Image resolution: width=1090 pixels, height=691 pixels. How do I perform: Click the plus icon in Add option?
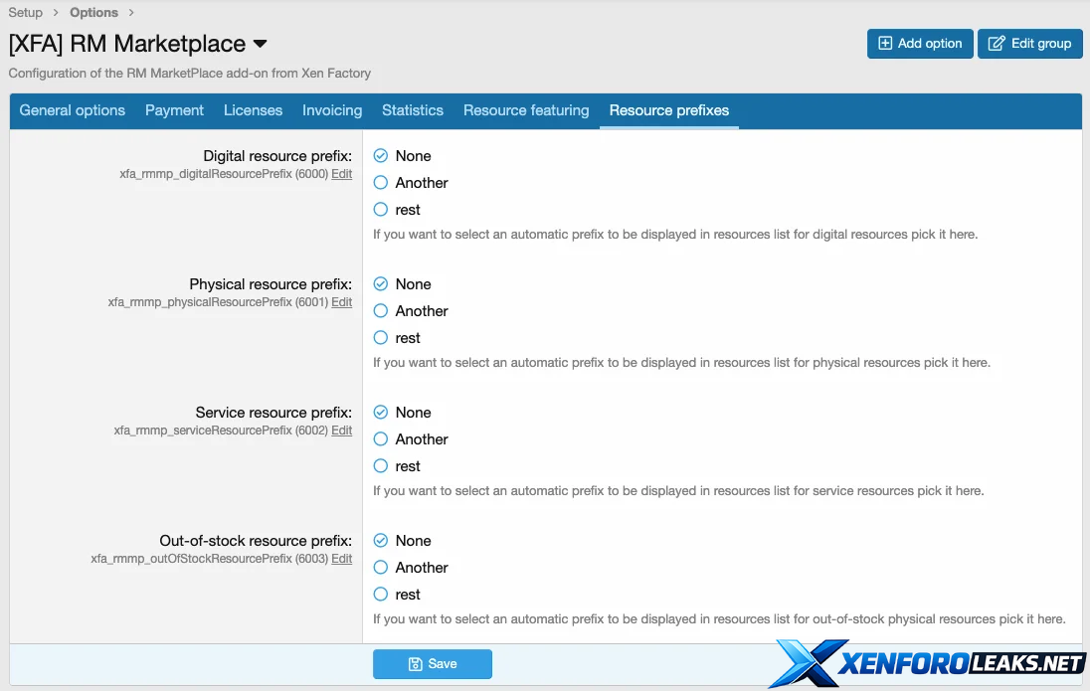[885, 44]
